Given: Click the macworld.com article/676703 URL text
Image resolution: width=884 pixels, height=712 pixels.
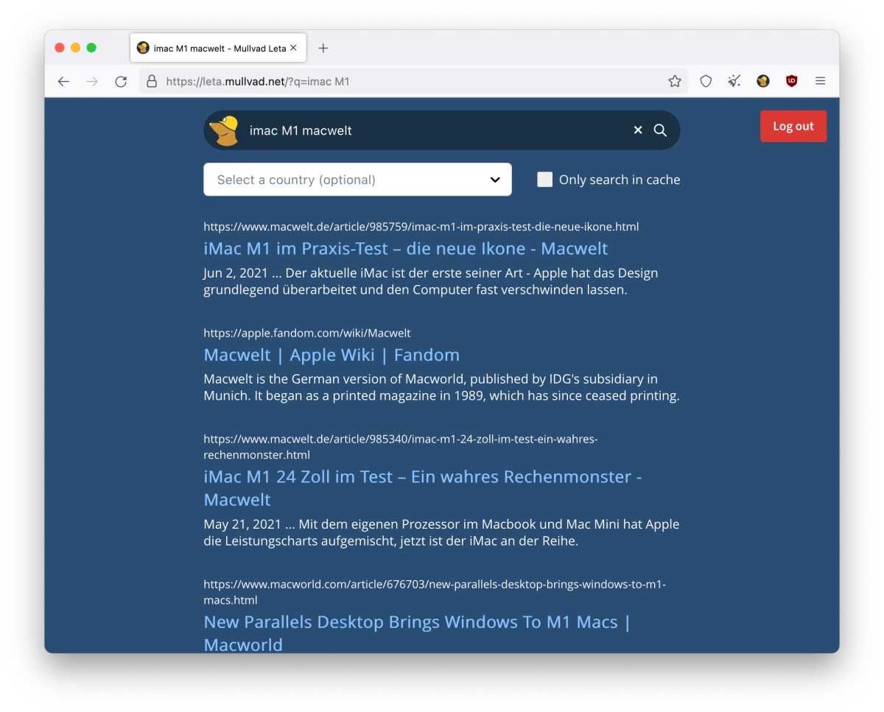Looking at the screenshot, I should (x=435, y=592).
